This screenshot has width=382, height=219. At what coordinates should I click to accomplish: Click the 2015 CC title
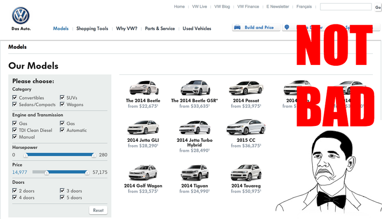tap(246, 140)
